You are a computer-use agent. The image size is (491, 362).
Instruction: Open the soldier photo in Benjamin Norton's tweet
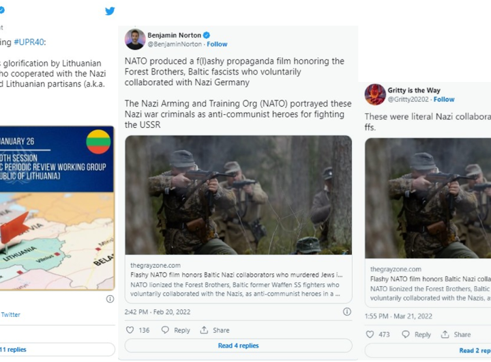click(238, 195)
